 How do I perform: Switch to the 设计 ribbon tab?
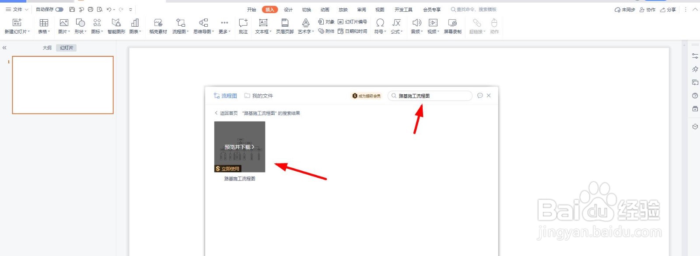[288, 10]
